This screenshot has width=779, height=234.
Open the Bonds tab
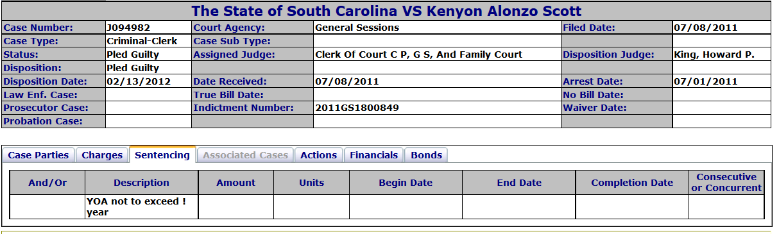pyautogui.click(x=426, y=155)
